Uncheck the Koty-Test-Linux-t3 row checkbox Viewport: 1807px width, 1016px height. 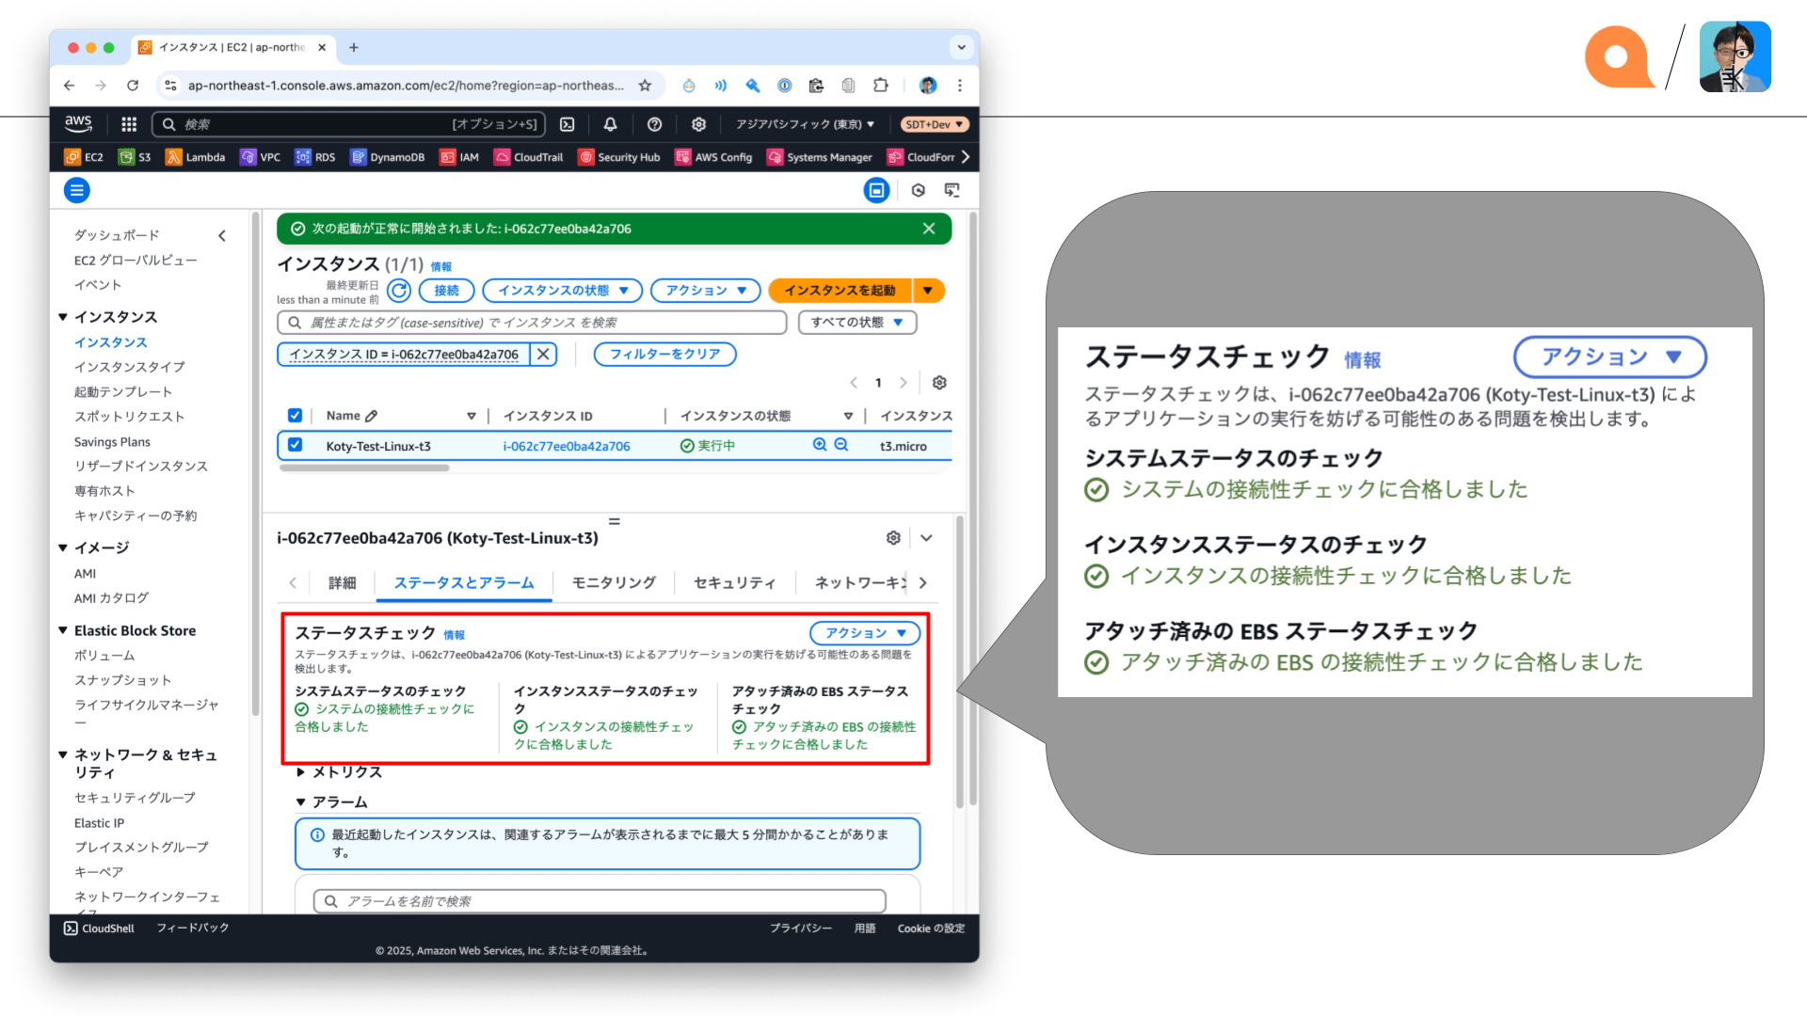(295, 445)
